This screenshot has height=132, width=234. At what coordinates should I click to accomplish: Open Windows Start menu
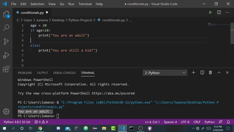4,128
